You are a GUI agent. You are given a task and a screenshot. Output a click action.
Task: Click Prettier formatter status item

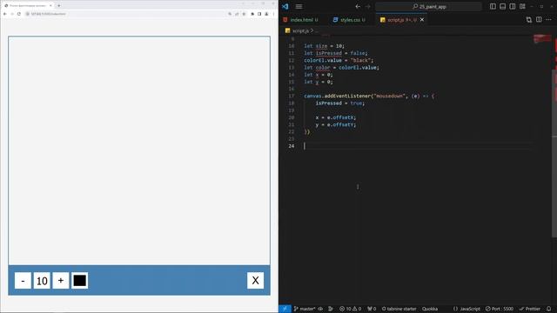tap(530, 309)
